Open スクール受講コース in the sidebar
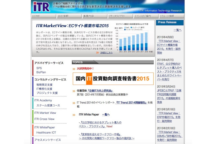This screenshot has width=216, height=144. point(48,105)
